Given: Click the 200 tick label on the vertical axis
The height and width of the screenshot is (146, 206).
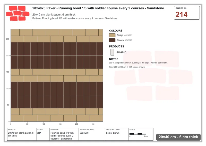Looking at the screenshot, I should (8, 55).
